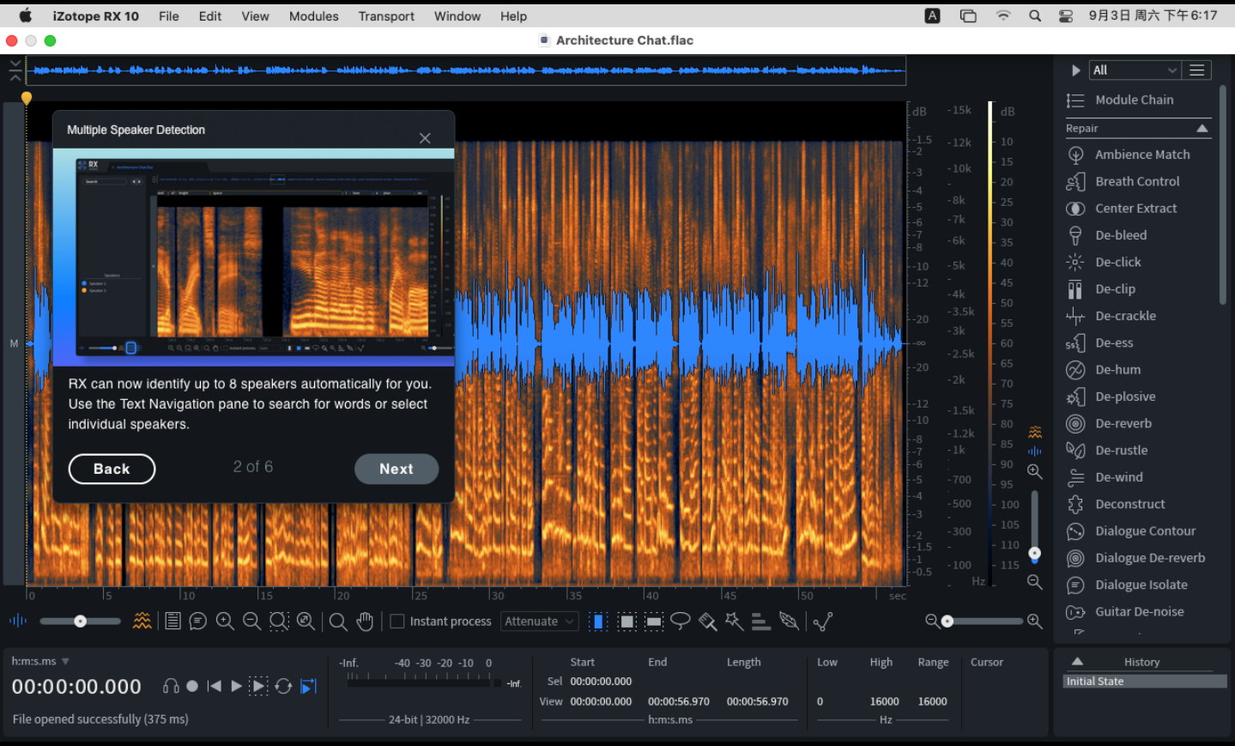The image size is (1235, 746).
Task: Open the h:m:s.ms time format dropdown
Action: click(40, 661)
